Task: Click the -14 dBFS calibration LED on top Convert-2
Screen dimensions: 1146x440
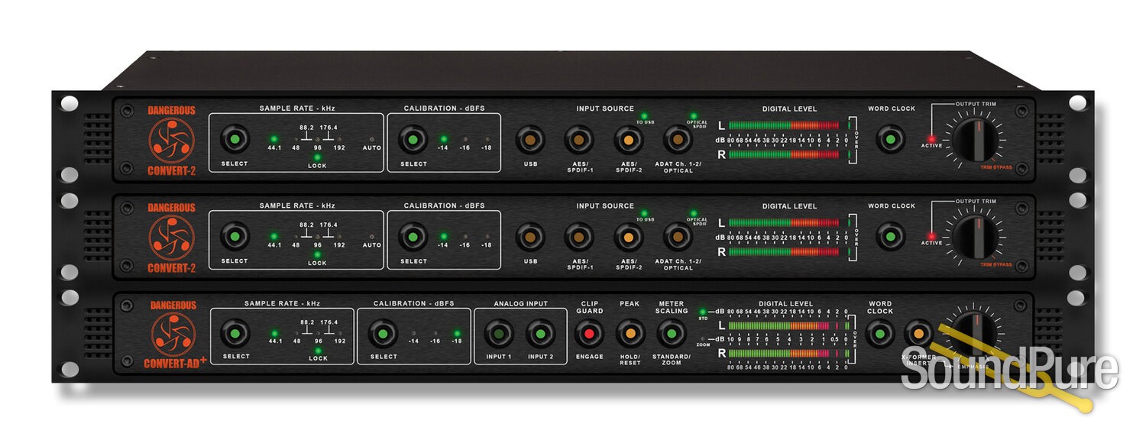Action: point(443,139)
